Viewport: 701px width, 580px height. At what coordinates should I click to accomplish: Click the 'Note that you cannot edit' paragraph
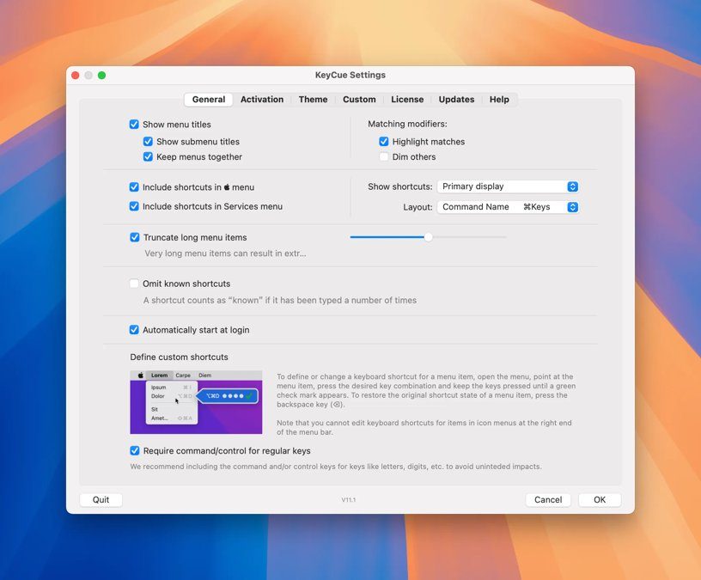(424, 428)
